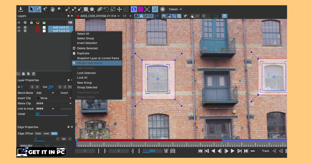Click the delete layer trash icon under layers
Screen dimensions: 311x163
(x=33, y=74)
